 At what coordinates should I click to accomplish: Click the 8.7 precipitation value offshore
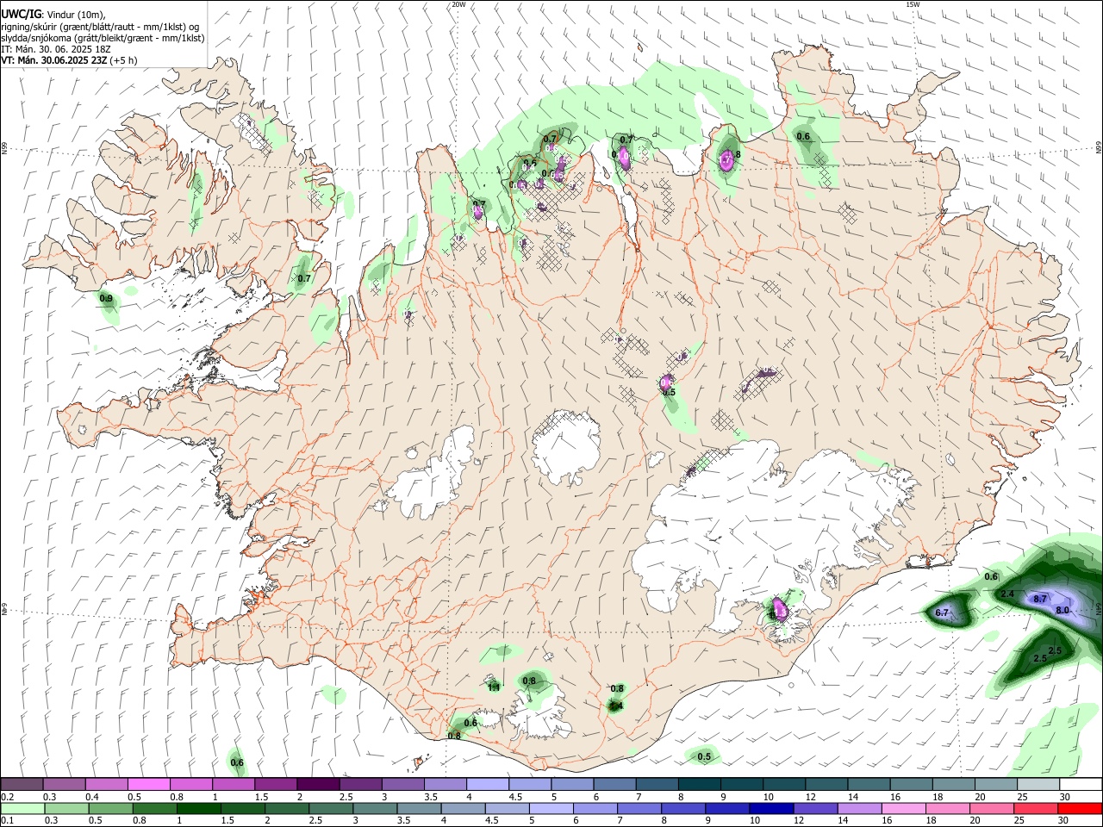[1040, 599]
